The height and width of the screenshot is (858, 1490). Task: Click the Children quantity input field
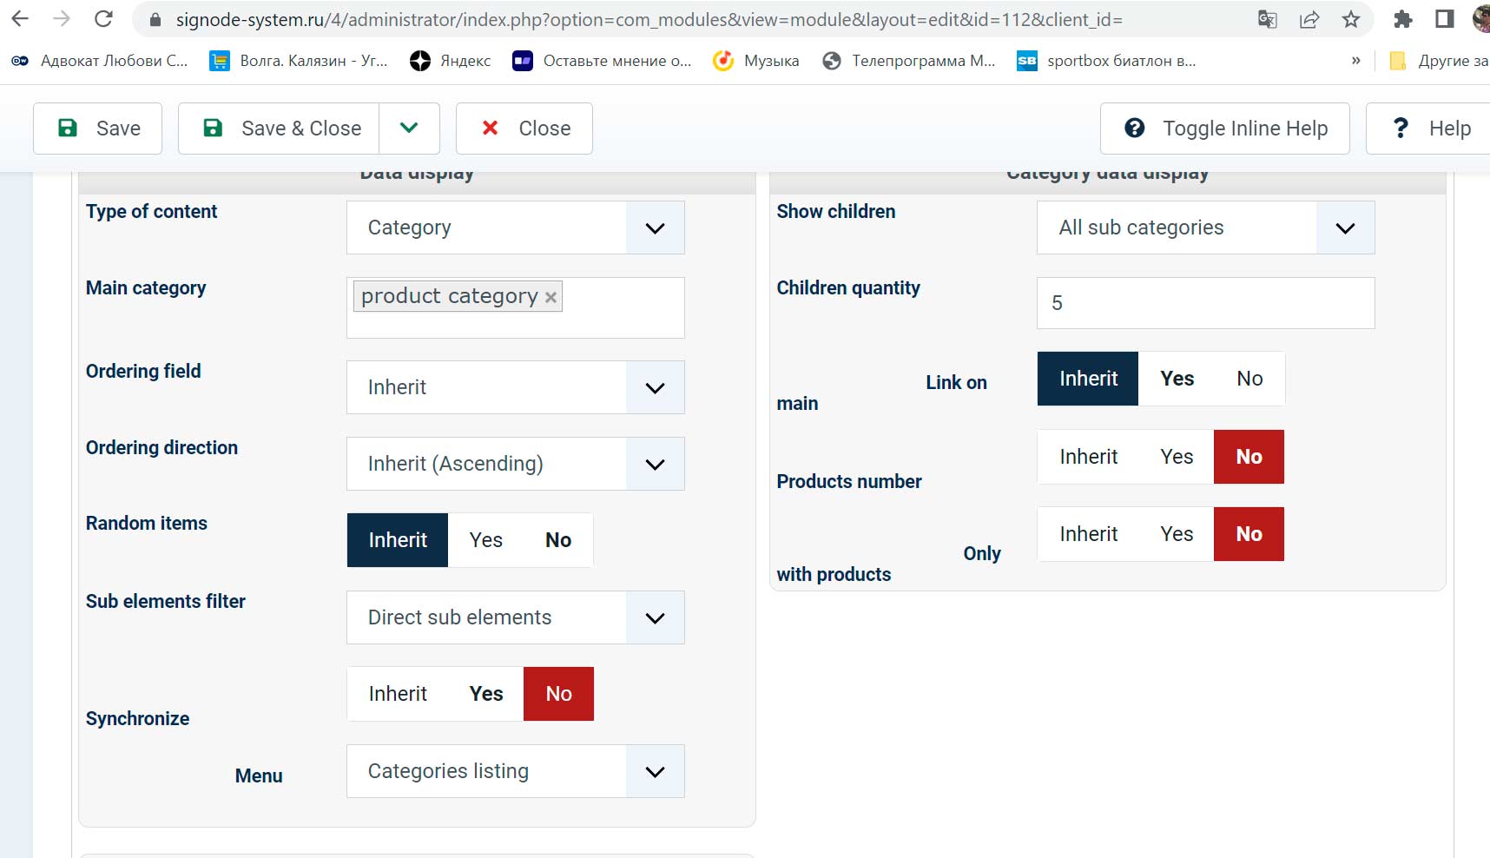click(x=1205, y=303)
